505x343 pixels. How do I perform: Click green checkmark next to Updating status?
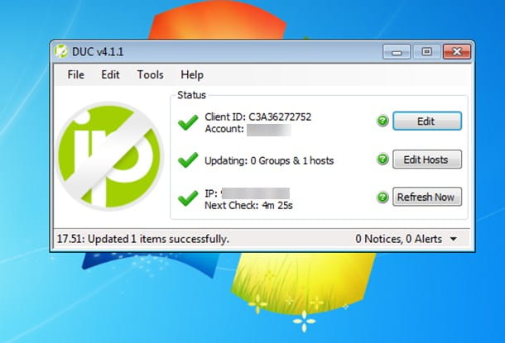(188, 160)
